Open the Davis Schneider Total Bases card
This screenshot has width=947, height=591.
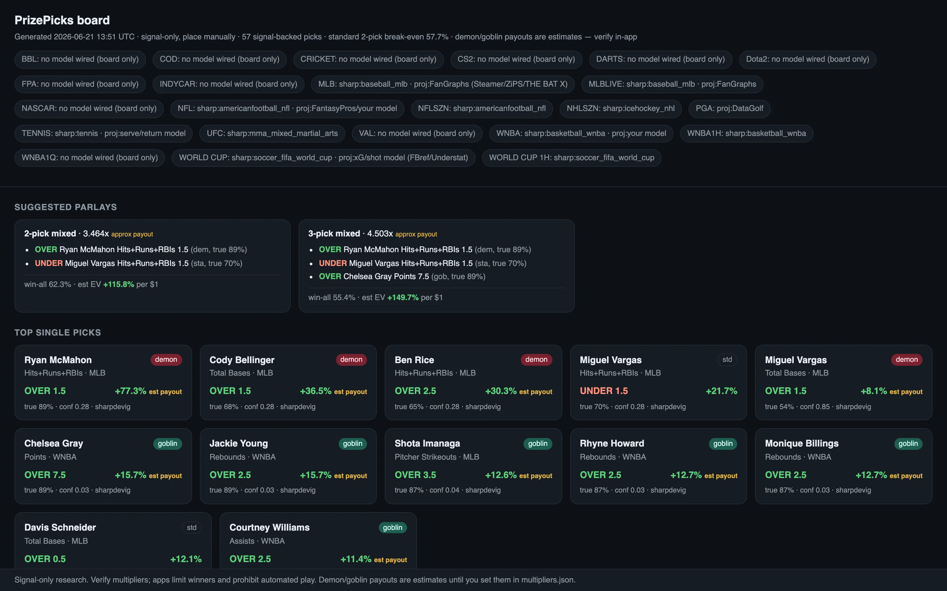113,541
